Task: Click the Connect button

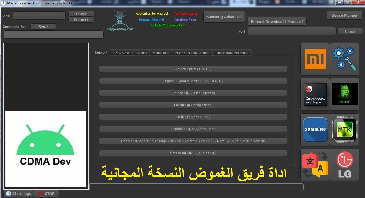Action: (81, 20)
